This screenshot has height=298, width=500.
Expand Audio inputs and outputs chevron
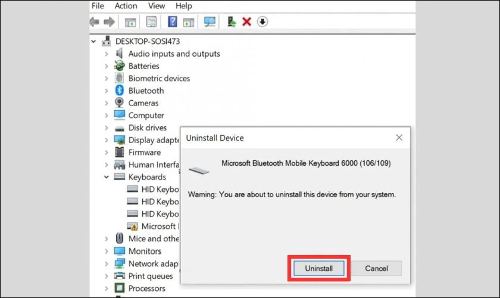click(x=106, y=54)
